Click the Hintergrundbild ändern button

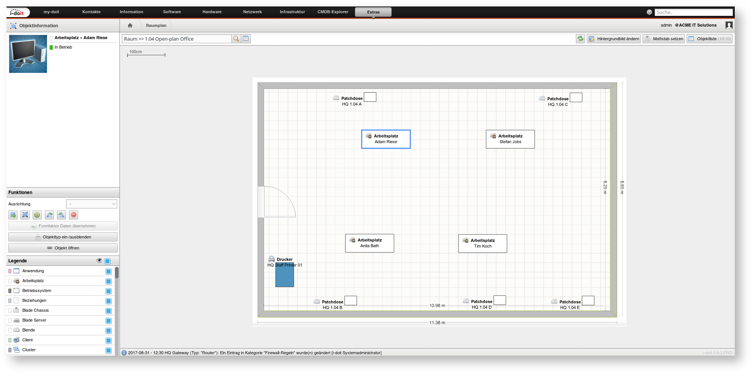click(x=614, y=39)
